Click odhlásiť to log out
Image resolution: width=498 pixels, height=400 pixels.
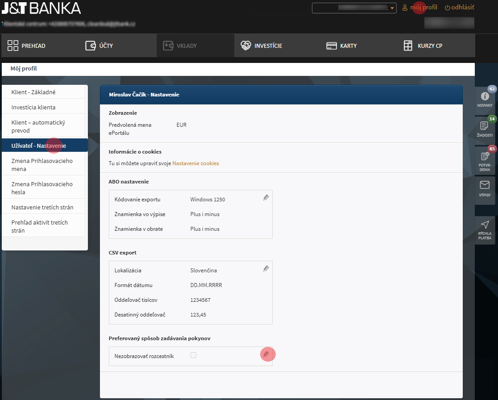(x=459, y=8)
